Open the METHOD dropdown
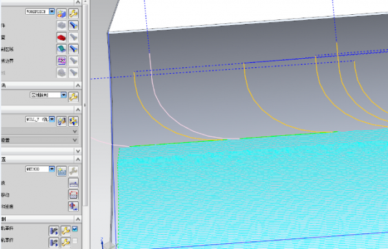The width and height of the screenshot is (388, 249). coord(52,169)
